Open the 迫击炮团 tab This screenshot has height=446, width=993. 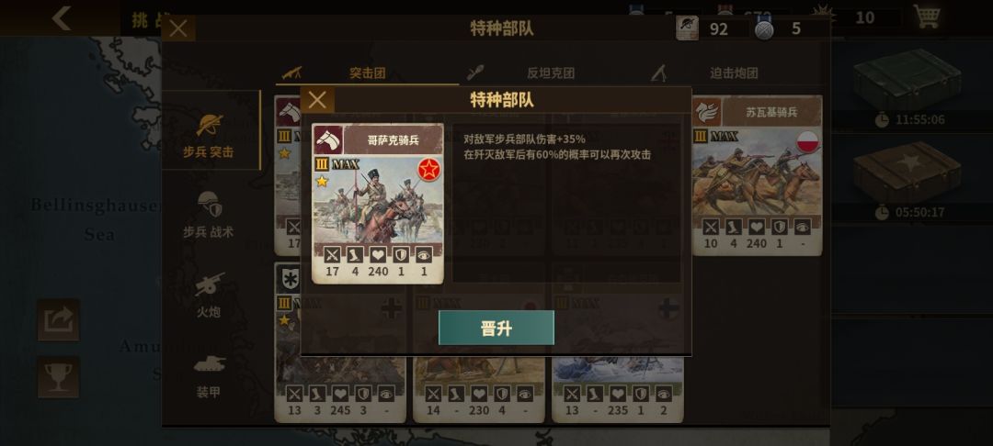click(x=734, y=72)
